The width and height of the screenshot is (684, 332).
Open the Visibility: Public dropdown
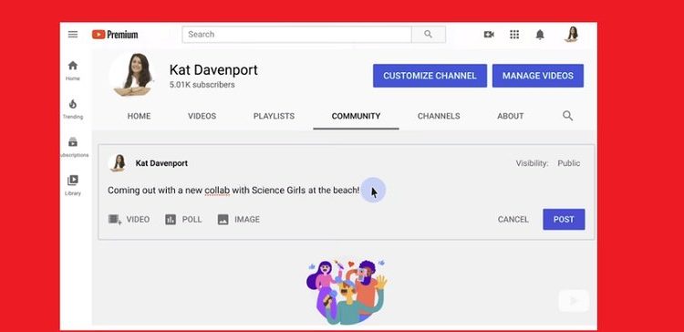(548, 163)
